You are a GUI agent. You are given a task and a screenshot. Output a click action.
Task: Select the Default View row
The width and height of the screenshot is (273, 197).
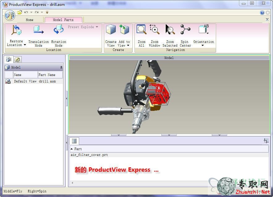(34, 81)
